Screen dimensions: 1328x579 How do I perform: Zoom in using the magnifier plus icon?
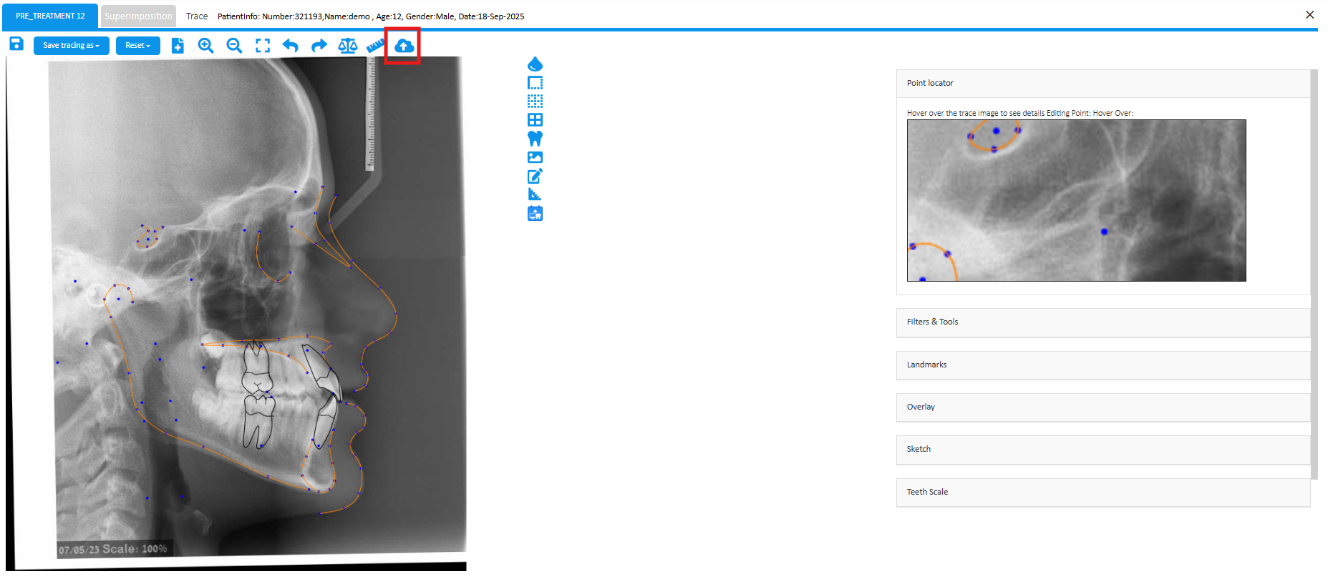pyautogui.click(x=205, y=46)
